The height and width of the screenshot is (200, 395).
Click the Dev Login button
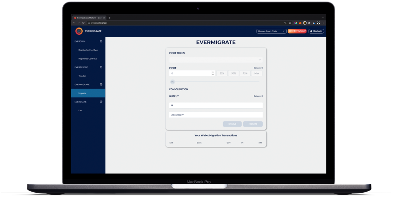316,31
